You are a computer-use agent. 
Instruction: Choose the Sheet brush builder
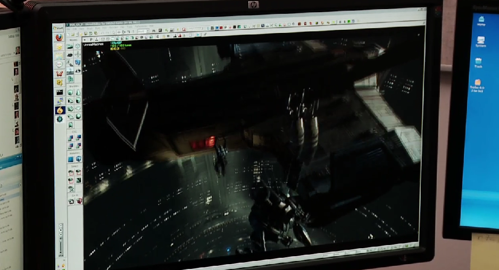[78, 109]
